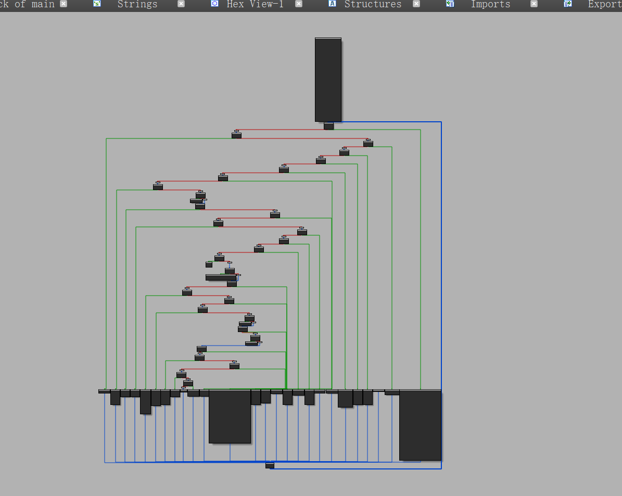The height and width of the screenshot is (496, 622).
Task: Close the Structures tab
Action: click(416, 4)
